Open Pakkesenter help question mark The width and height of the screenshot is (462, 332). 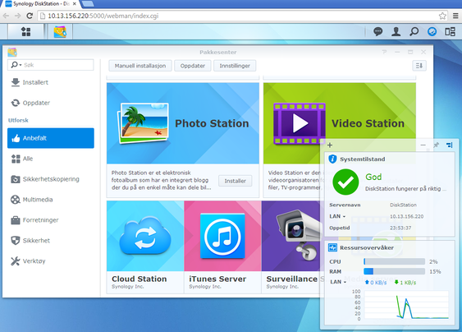coord(384,52)
